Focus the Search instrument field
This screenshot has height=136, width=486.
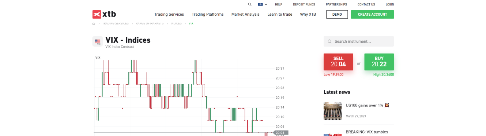[x=359, y=41]
